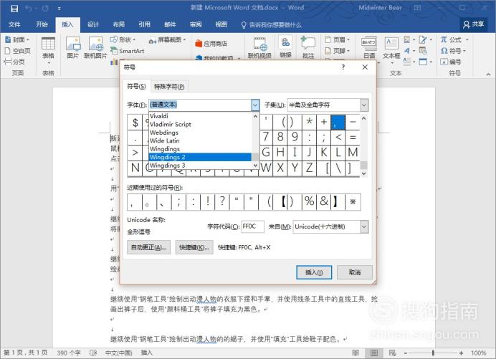The height and width of the screenshot is (359, 496).
Task: Click the Links (链接) icon
Action: [x=285, y=47]
